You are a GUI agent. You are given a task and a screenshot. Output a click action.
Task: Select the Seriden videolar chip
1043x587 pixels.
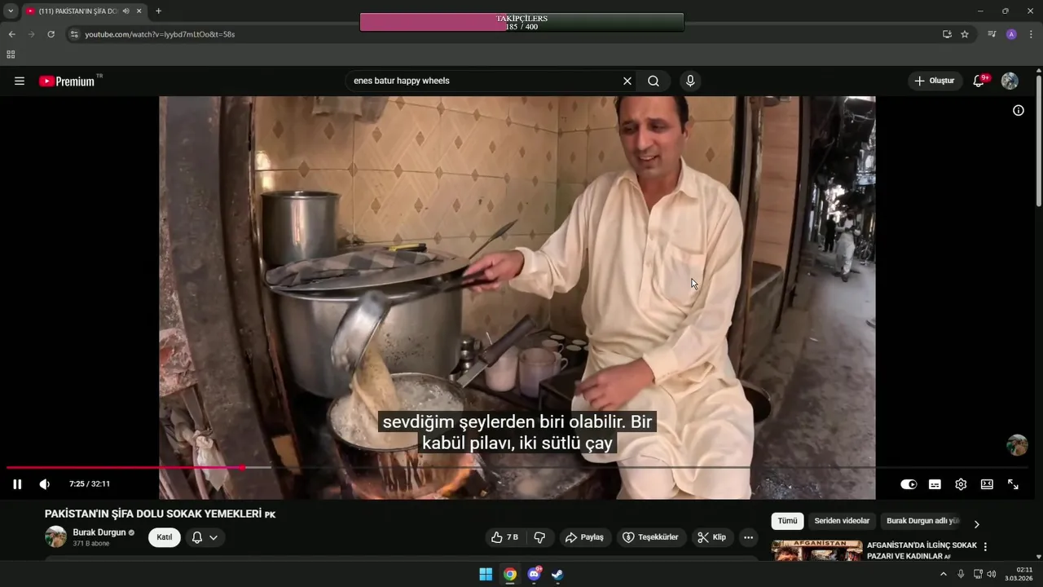[x=842, y=521]
